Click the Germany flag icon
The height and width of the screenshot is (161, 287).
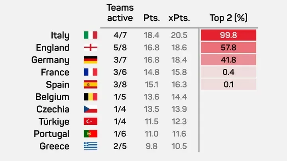coord(90,60)
